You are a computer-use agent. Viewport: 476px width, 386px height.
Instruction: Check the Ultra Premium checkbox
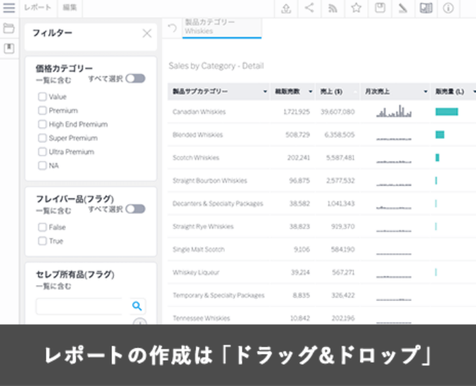42,152
